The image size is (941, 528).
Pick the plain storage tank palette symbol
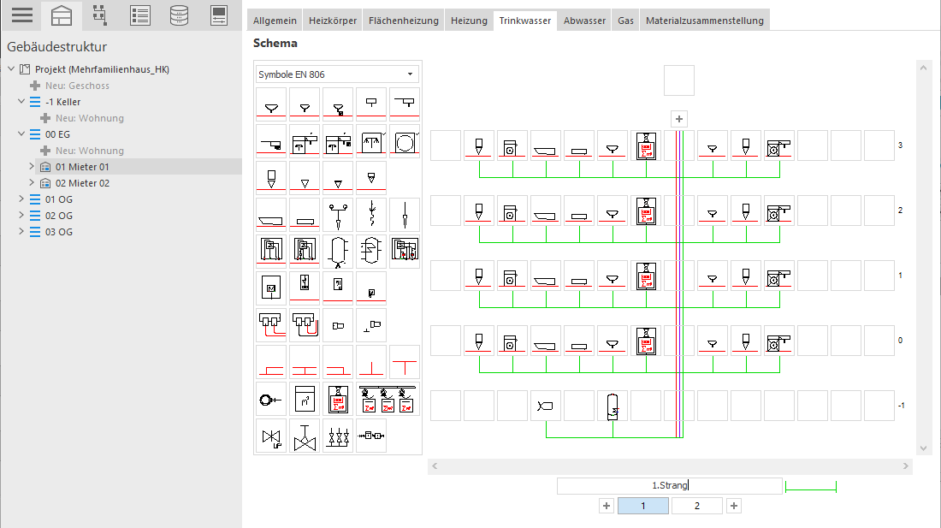click(x=339, y=250)
